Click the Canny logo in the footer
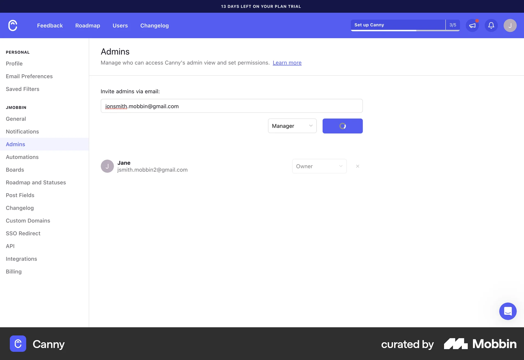Viewport: 524px width, 360px height. 18,344
